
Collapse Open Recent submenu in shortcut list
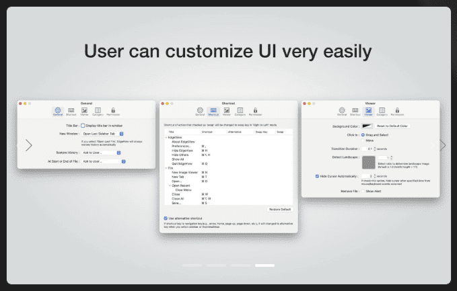point(170,185)
